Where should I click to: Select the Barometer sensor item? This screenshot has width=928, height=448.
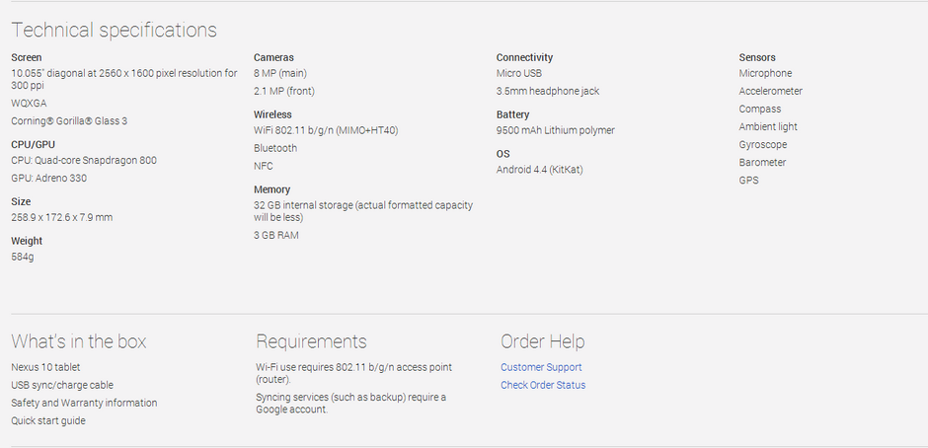[x=762, y=162]
